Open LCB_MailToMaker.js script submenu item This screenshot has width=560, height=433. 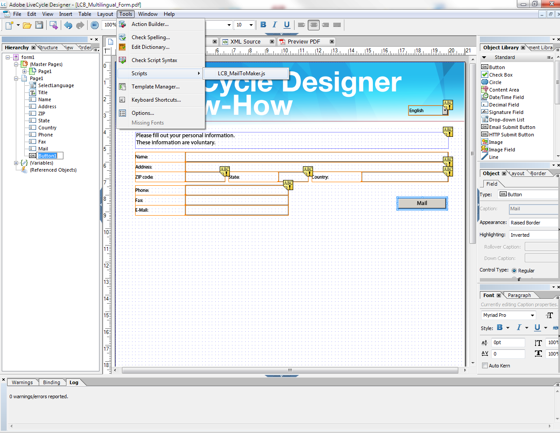click(x=245, y=73)
